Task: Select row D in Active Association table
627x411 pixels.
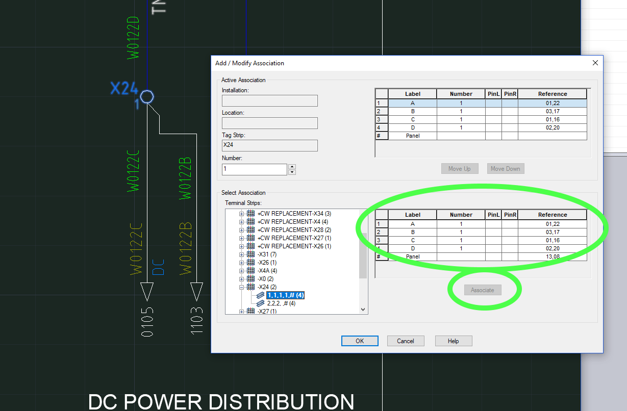Action: point(481,127)
